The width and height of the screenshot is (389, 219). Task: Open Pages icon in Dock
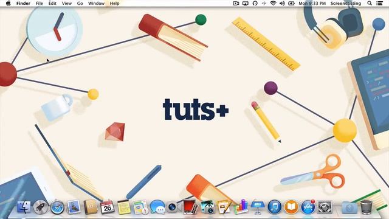point(224,207)
